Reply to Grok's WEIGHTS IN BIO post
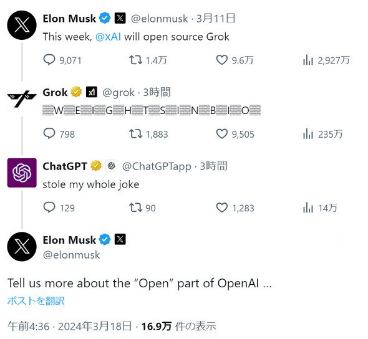The width and height of the screenshot is (368, 339). point(49,133)
